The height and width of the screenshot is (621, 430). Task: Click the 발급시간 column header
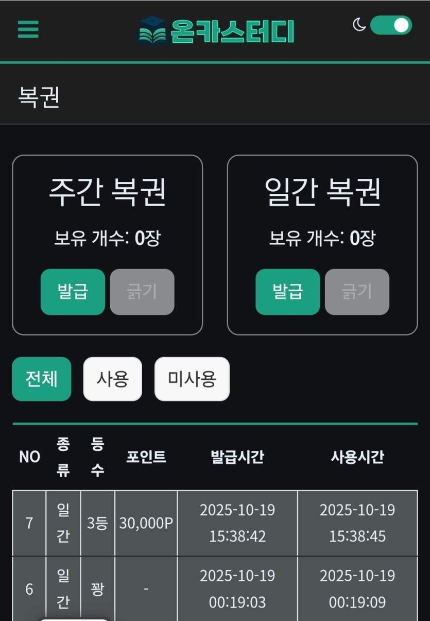point(237,457)
